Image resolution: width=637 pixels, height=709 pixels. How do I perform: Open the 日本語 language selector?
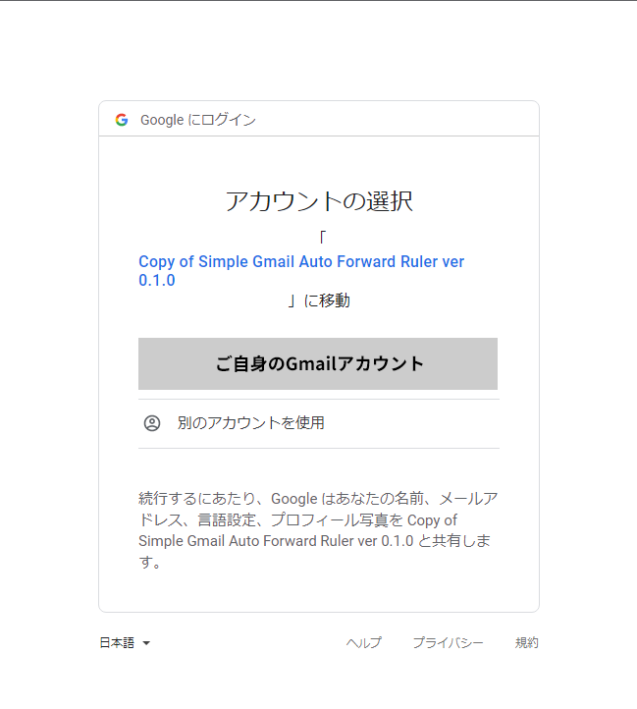pos(118,643)
